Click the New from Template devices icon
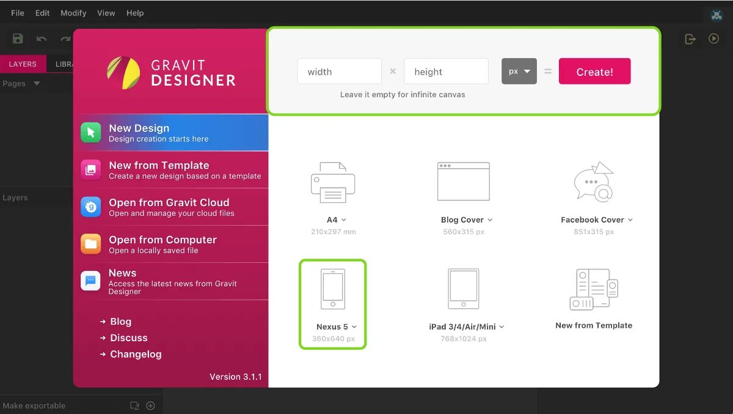The width and height of the screenshot is (733, 414). point(594,289)
